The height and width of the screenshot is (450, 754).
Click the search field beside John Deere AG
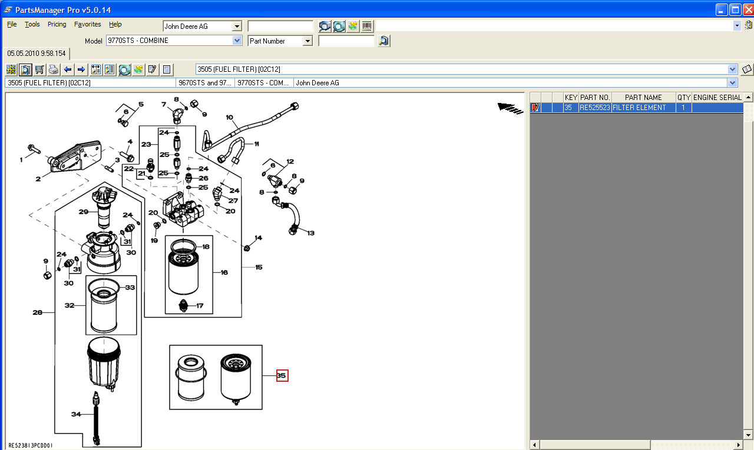pos(280,26)
